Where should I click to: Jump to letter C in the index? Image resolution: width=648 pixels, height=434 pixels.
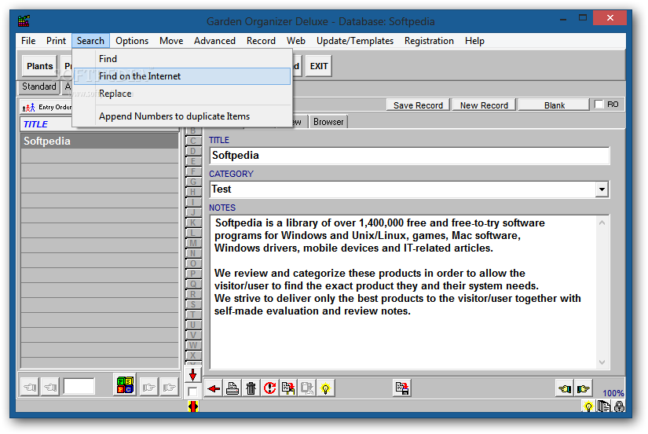click(x=192, y=141)
